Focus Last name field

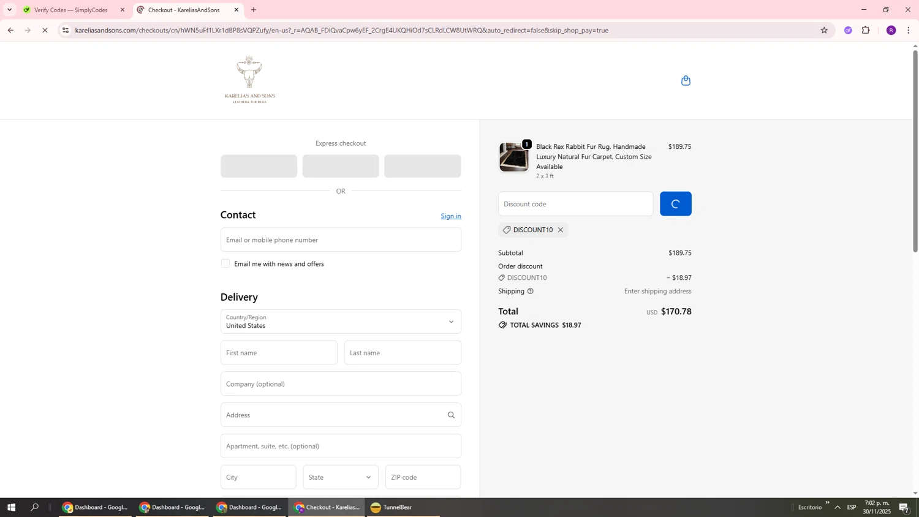coord(403,353)
